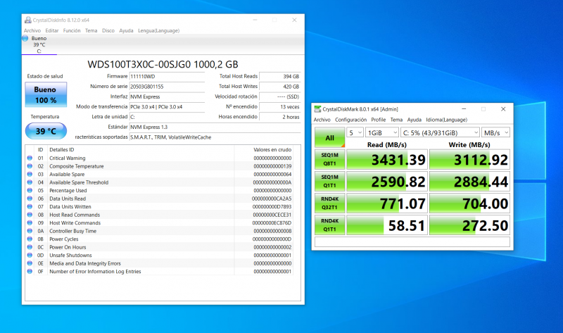563x333 pixels.
Task: Click the Nº encendido value 13 veces
Action: pos(279,107)
